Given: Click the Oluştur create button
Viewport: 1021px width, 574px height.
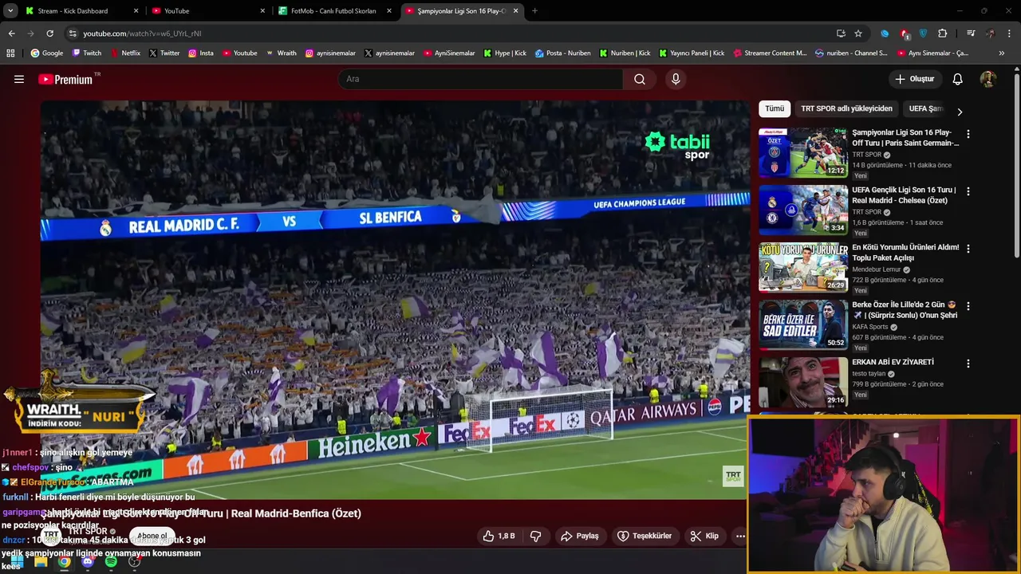Looking at the screenshot, I should point(914,79).
